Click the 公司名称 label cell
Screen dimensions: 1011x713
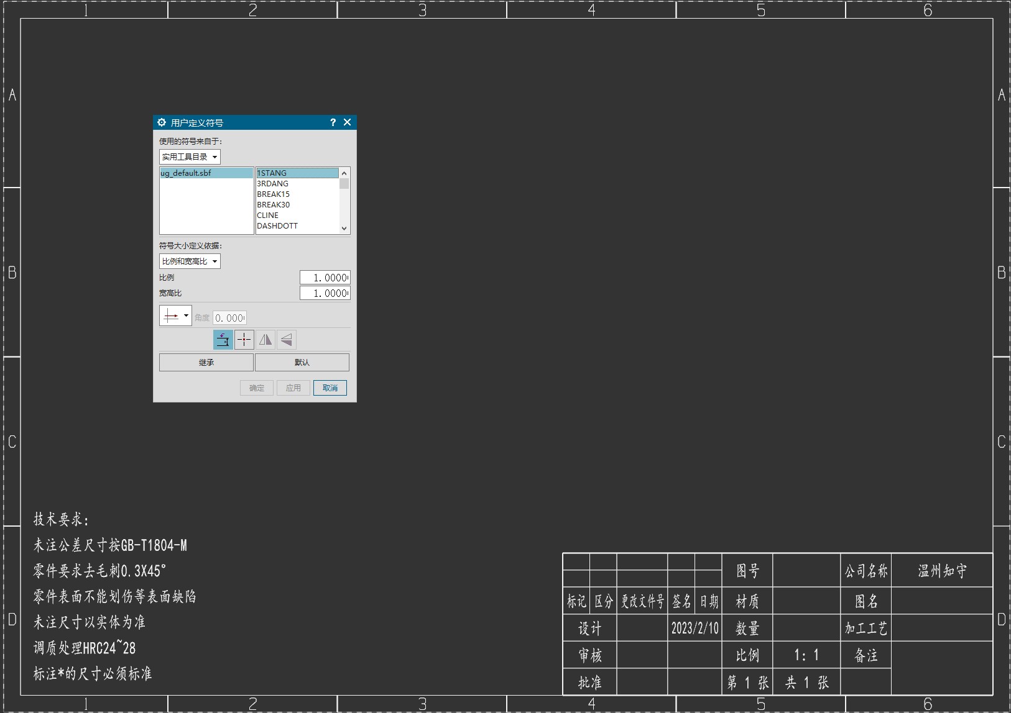pos(866,571)
